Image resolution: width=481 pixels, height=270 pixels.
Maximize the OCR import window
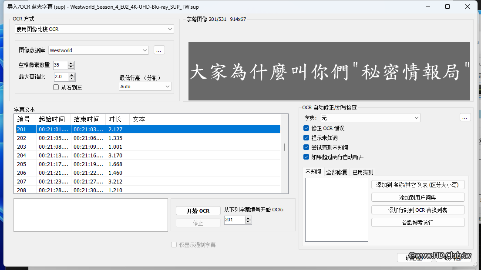pos(447,7)
